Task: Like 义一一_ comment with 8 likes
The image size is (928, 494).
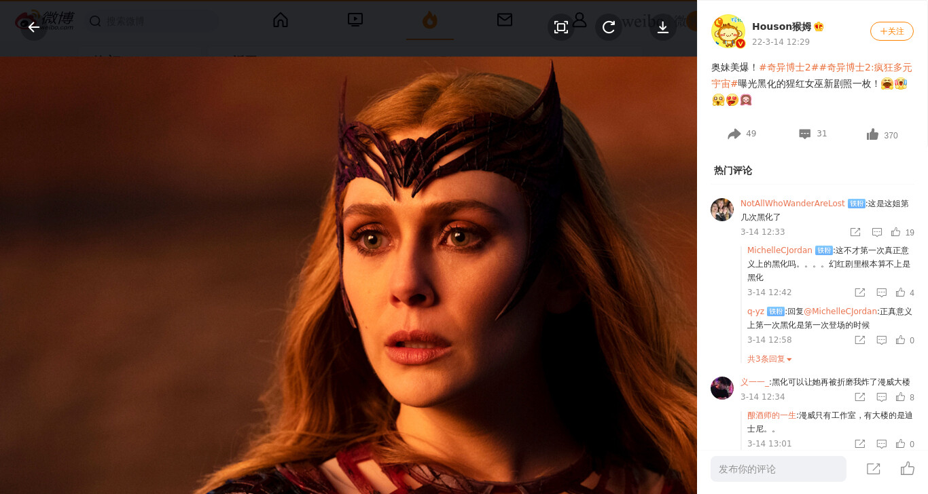Action: coord(905,397)
